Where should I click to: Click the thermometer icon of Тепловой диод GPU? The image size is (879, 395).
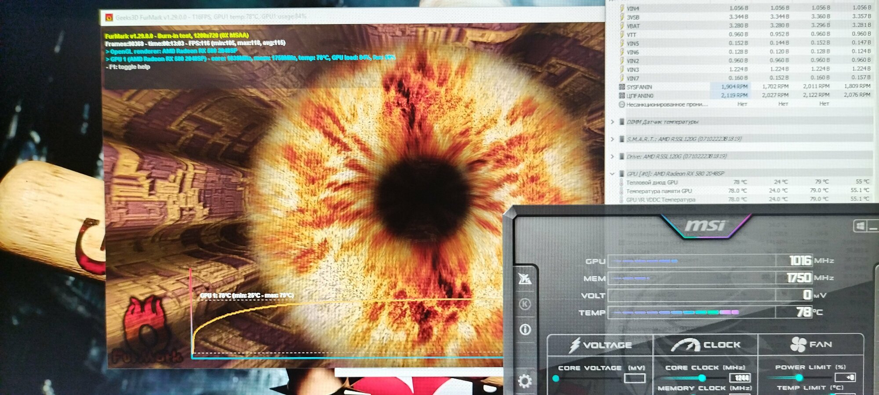pos(621,182)
